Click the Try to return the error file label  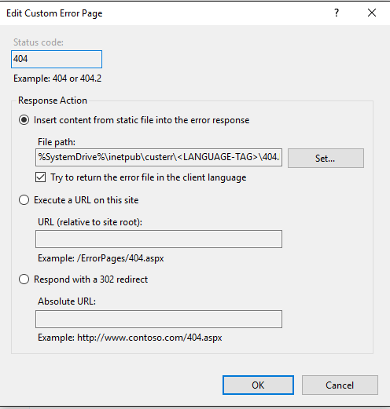(x=149, y=177)
